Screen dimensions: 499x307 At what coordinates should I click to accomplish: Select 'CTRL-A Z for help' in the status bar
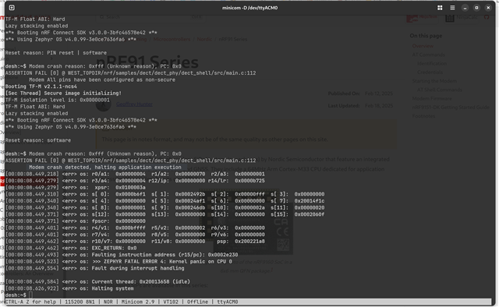(x=30, y=302)
